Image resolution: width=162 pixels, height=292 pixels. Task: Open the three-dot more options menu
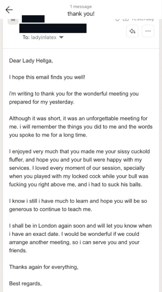(148, 31)
